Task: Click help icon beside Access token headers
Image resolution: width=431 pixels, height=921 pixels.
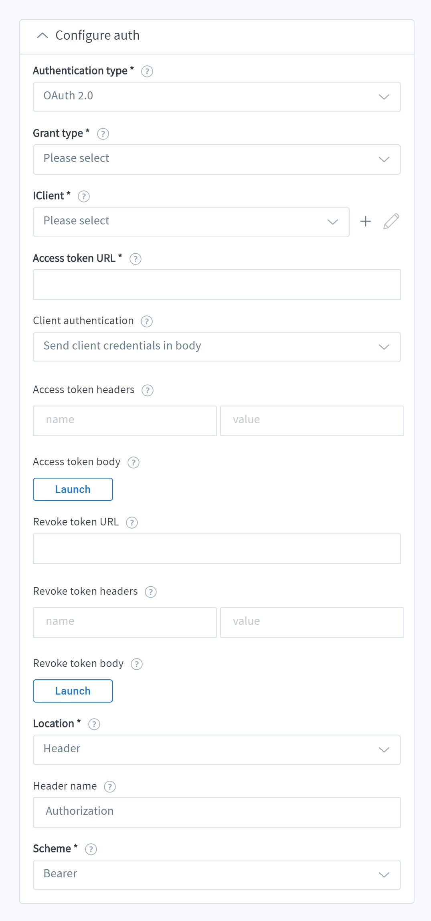Action: tap(148, 390)
